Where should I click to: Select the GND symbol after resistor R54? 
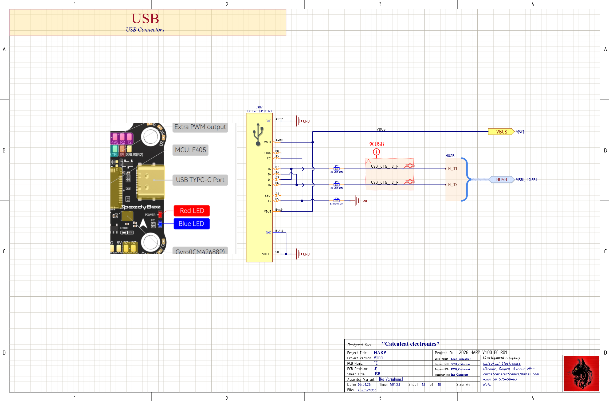pos(357,201)
